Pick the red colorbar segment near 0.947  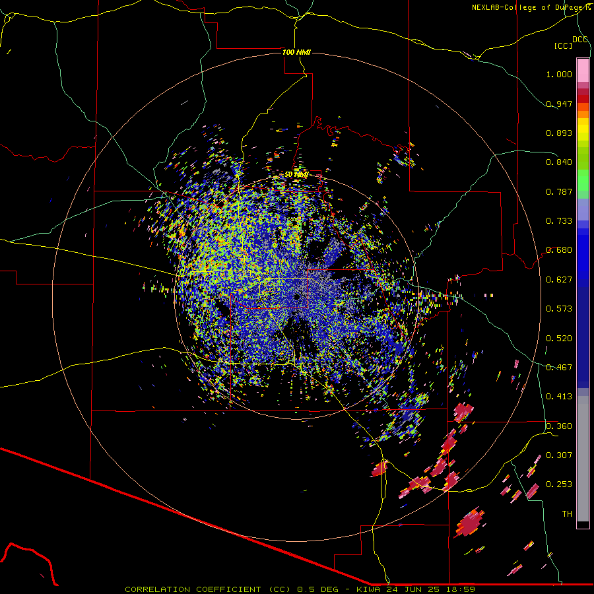click(583, 99)
